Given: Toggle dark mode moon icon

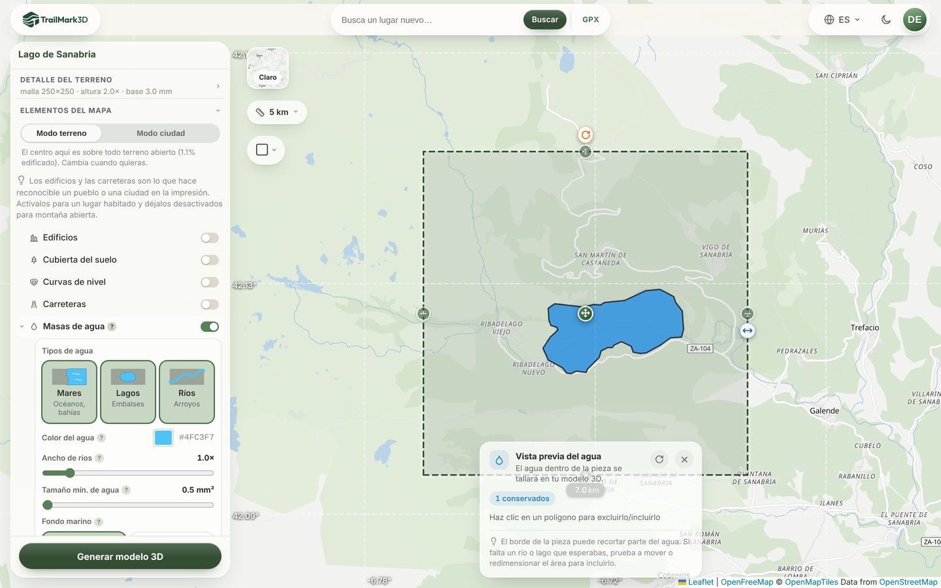Looking at the screenshot, I should [886, 20].
